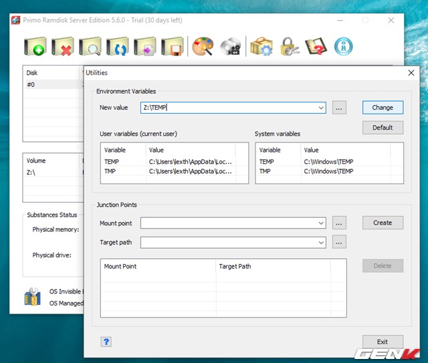Expand the Mount point dropdown arrow
This screenshot has height=363, width=428.
click(x=321, y=223)
